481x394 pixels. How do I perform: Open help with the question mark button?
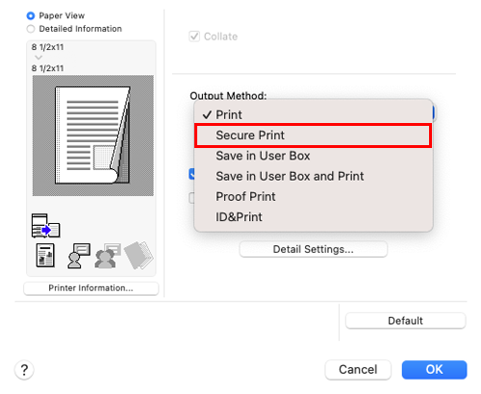[x=24, y=370]
